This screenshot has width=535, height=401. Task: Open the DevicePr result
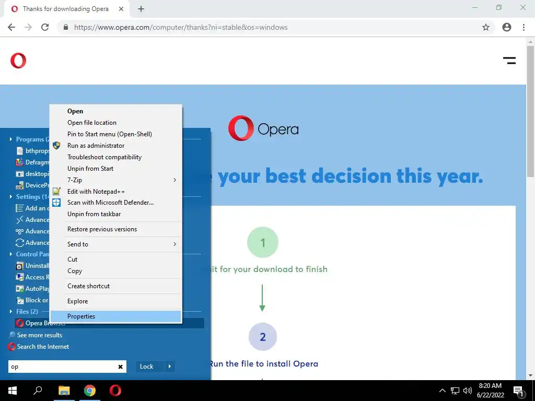[32, 185]
